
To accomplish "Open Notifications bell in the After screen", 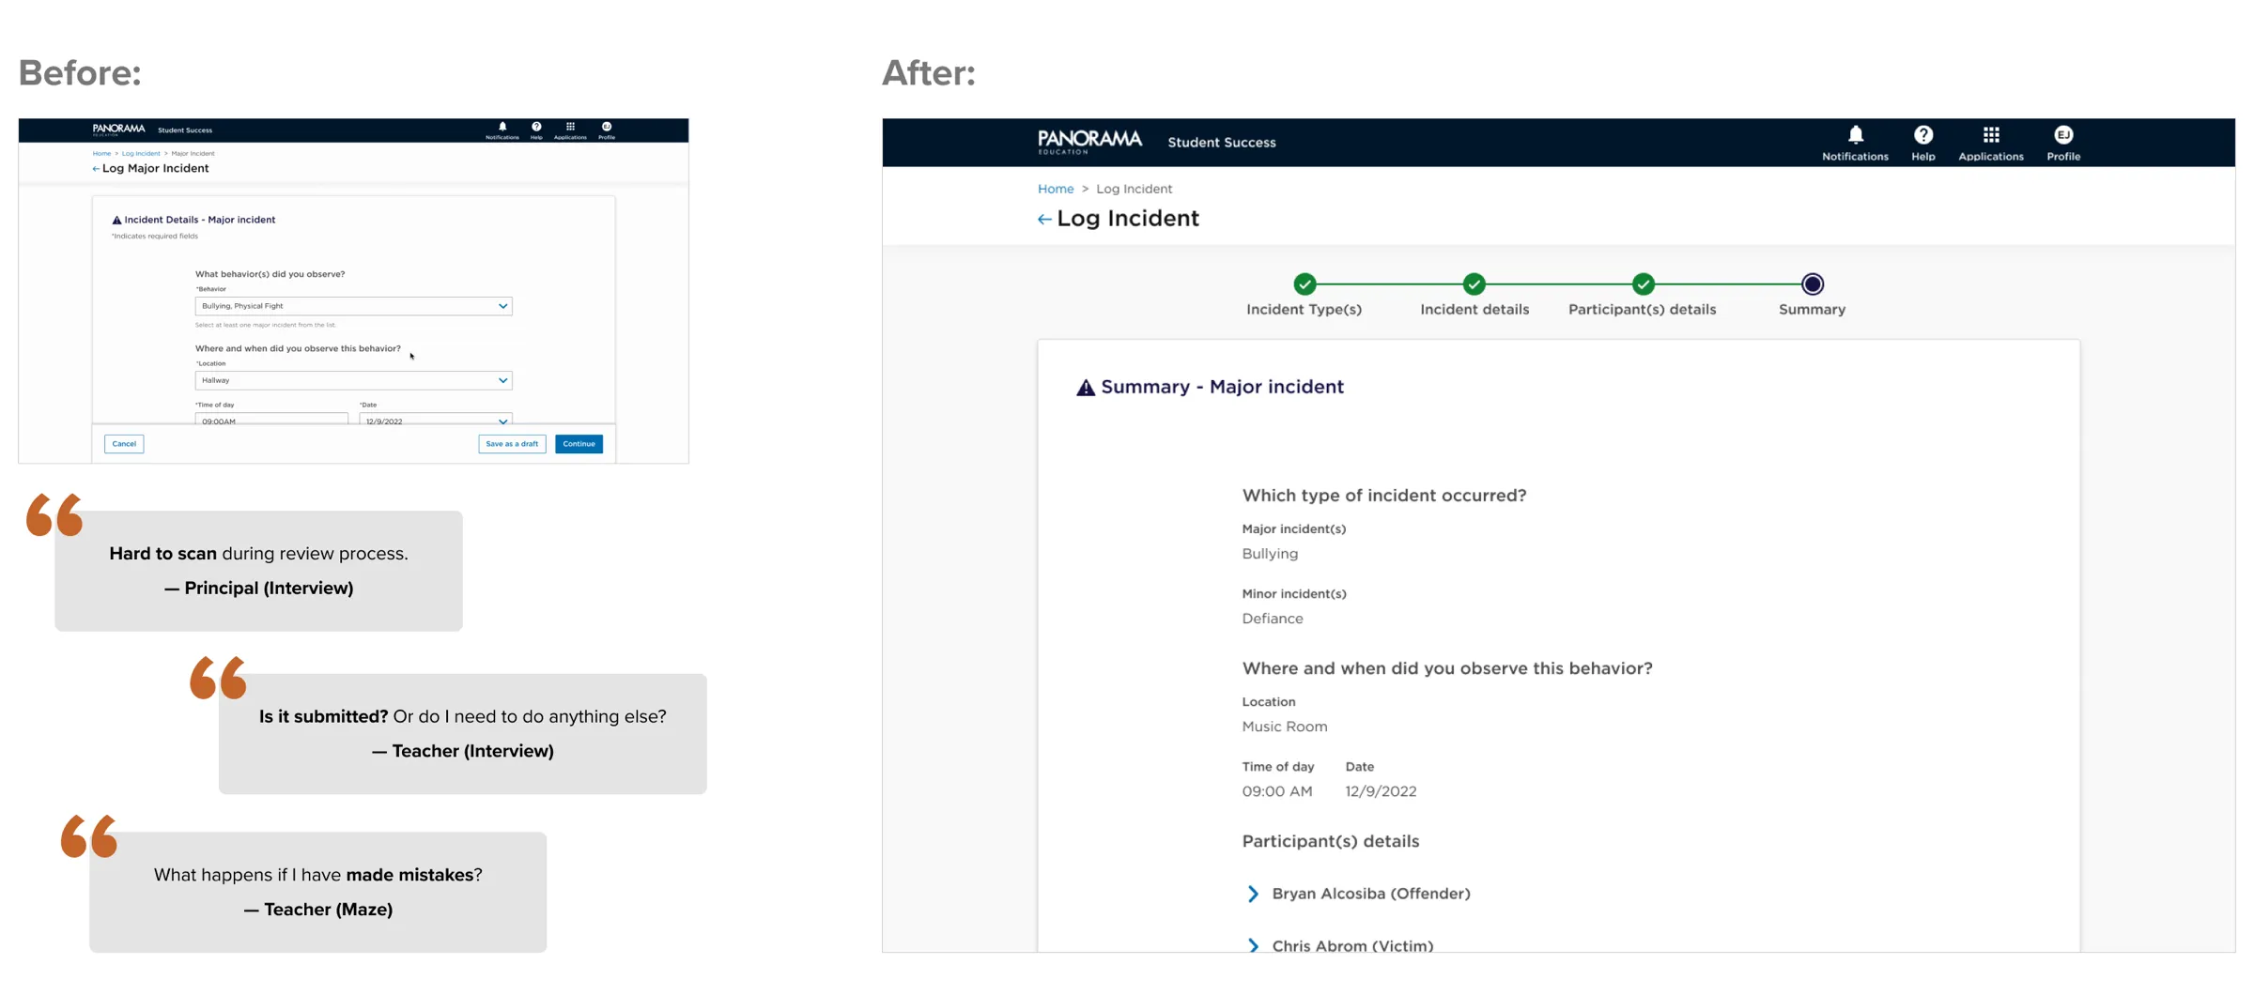I will (1855, 143).
